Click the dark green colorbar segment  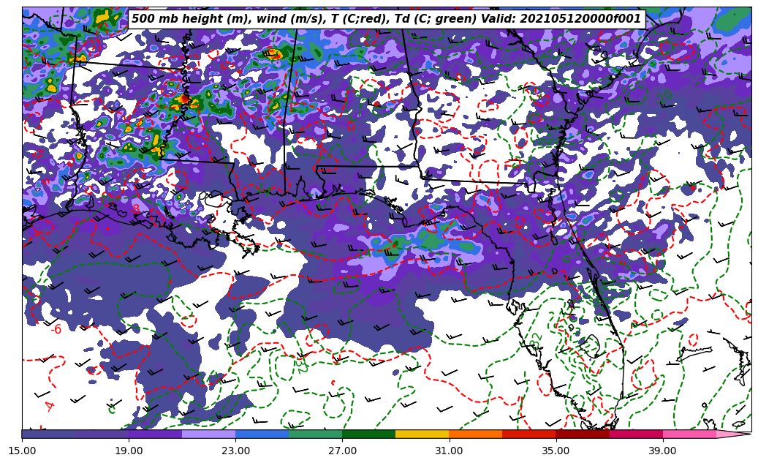[368, 434]
